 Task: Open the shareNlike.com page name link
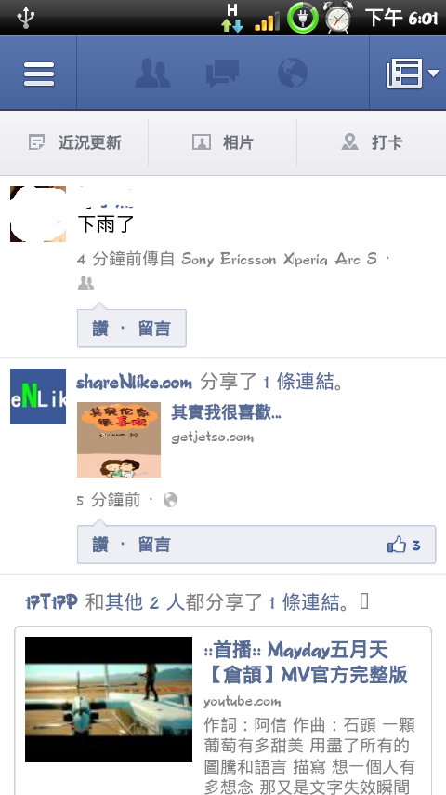134,383
